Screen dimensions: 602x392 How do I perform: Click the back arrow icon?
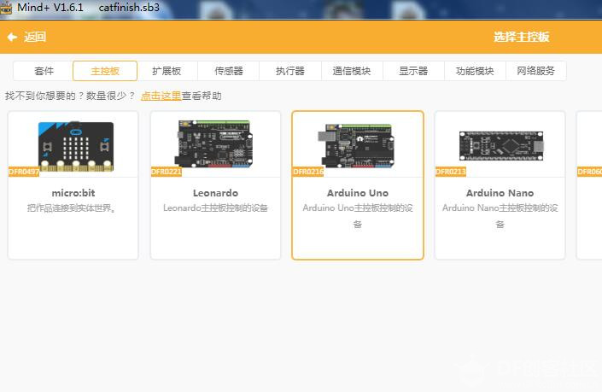click(12, 37)
